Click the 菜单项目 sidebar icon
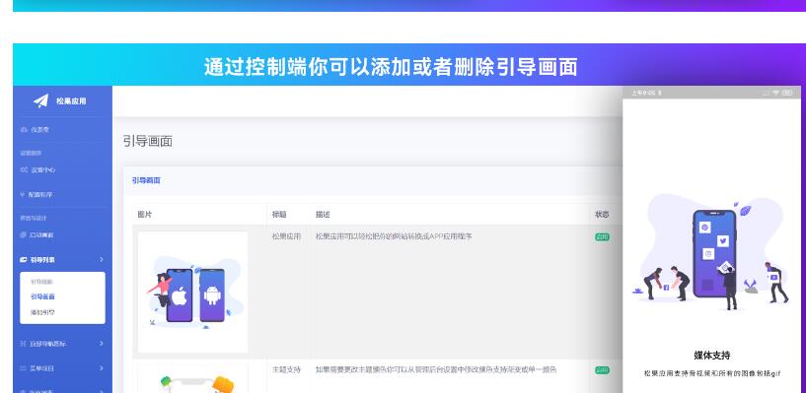 (x=23, y=368)
